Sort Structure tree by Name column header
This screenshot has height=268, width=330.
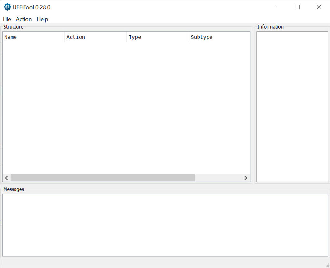coord(33,37)
